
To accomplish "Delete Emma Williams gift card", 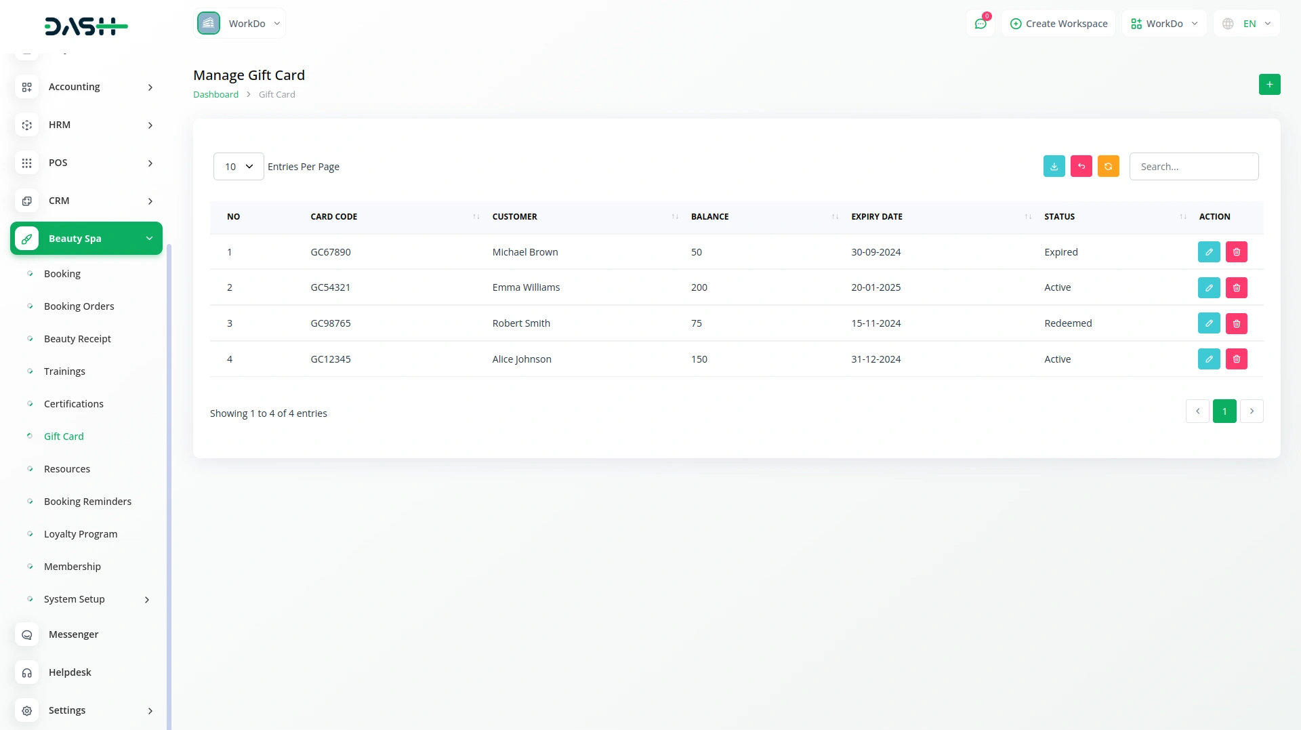I will 1236,288.
